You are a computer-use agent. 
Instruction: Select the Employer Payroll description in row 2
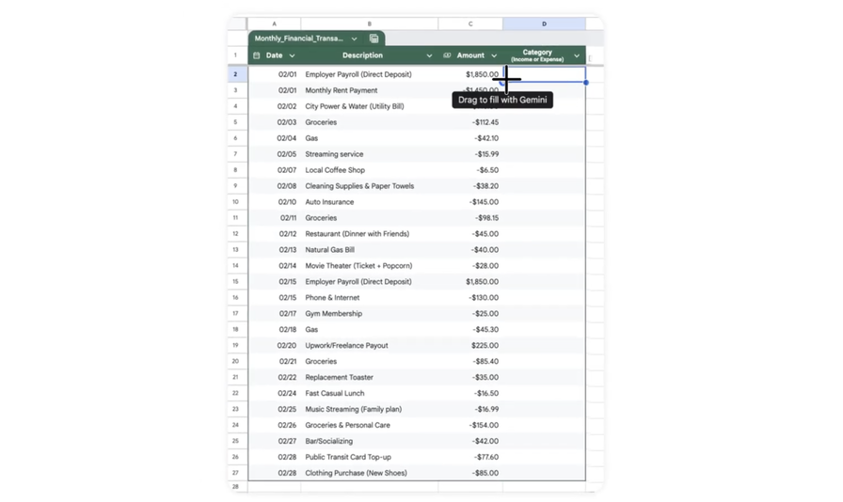358,74
